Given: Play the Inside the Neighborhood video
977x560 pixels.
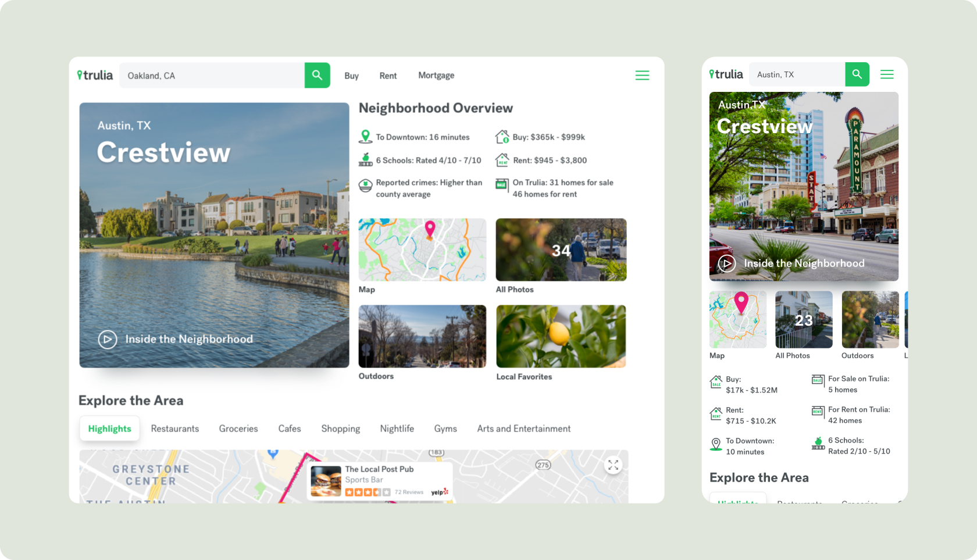Looking at the screenshot, I should tap(108, 339).
